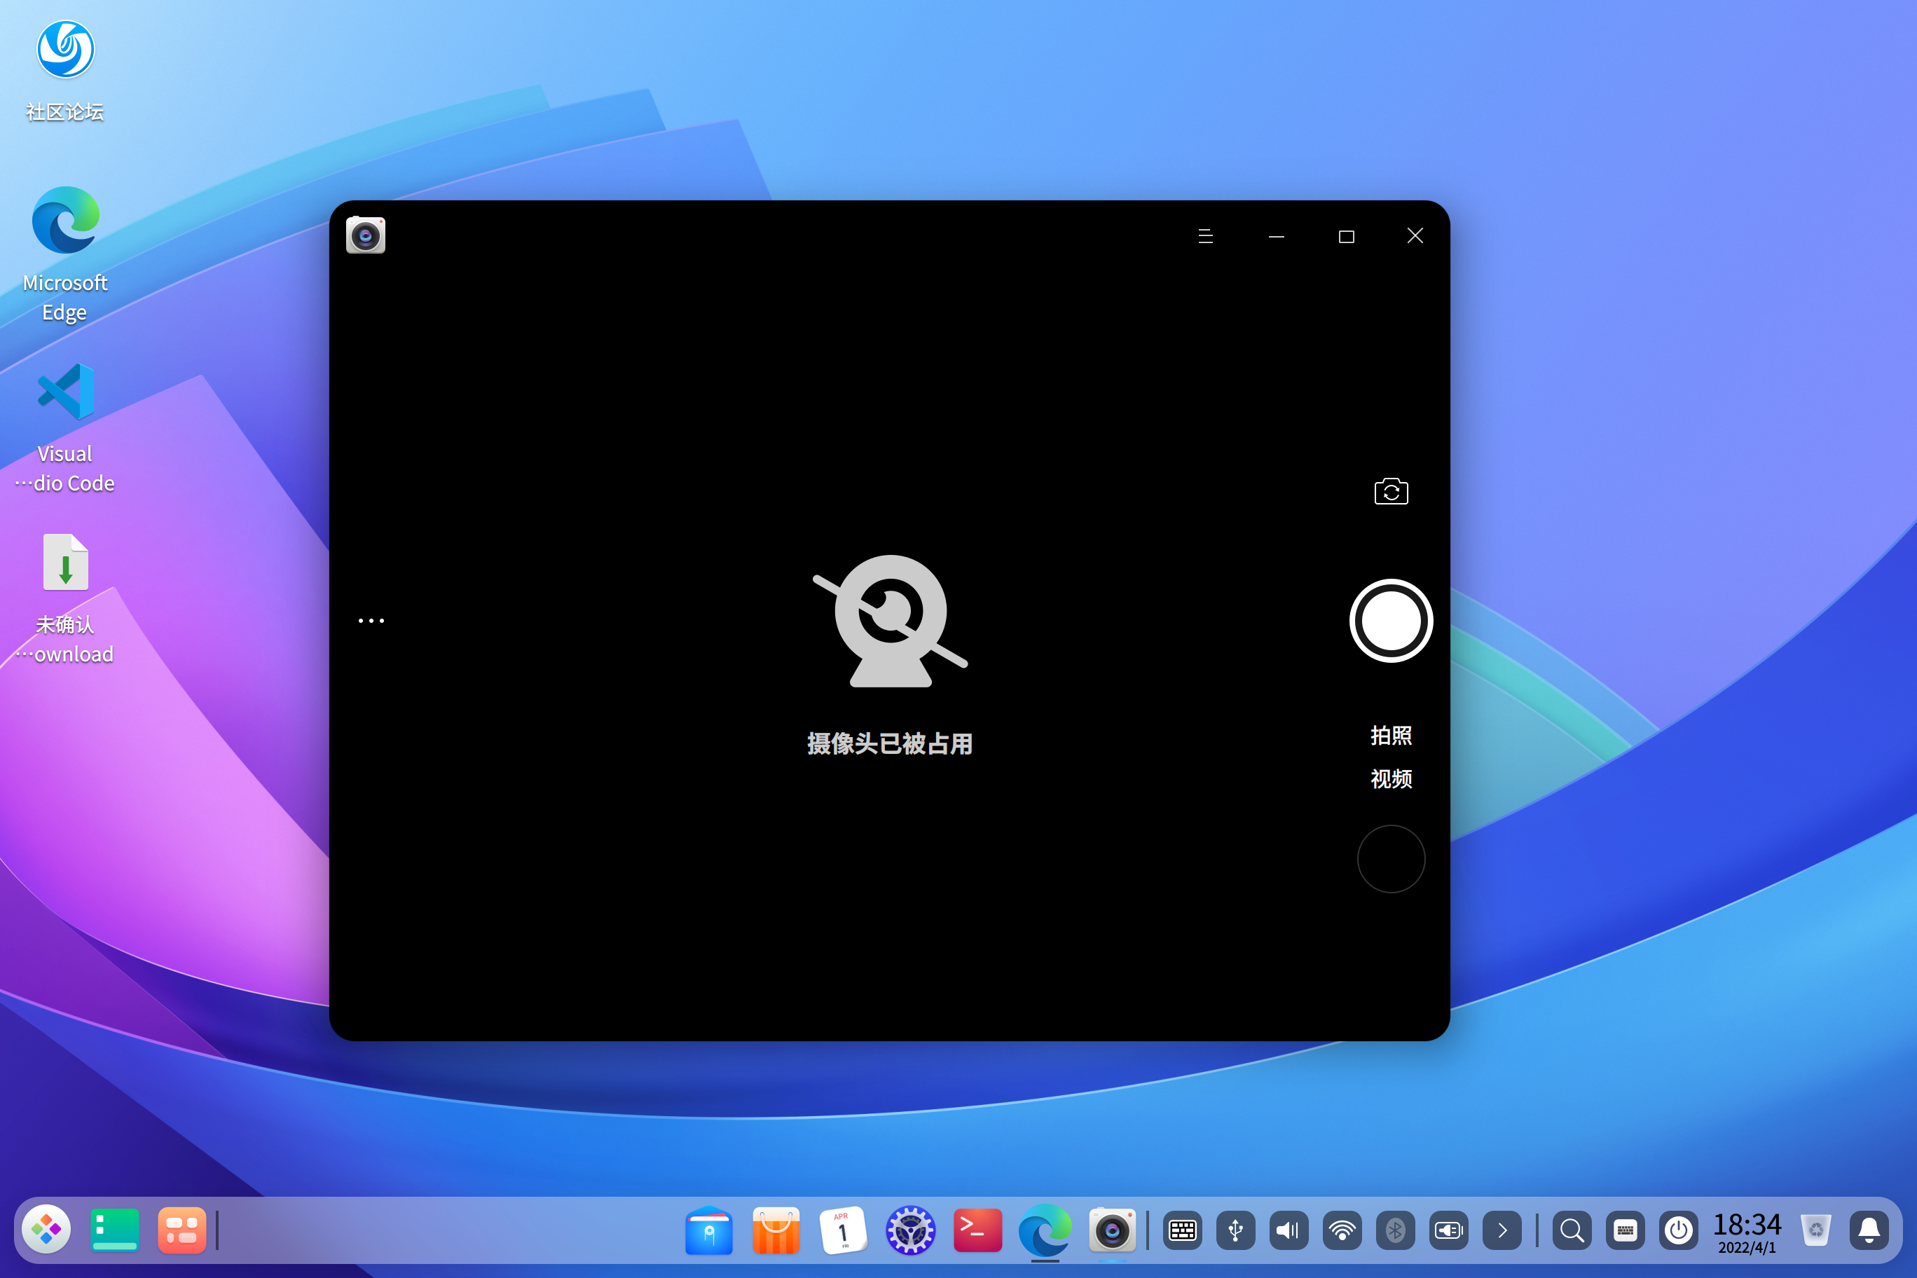Switch to 视频 video mode
Viewport: 1917px width, 1278px height.
[1392, 778]
